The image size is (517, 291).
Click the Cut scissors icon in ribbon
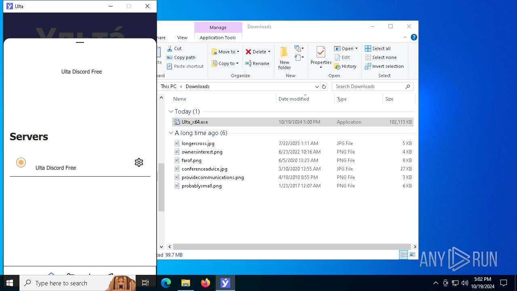[170, 48]
